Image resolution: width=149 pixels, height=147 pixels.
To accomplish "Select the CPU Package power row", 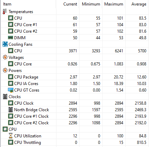I will tap(75, 77).
